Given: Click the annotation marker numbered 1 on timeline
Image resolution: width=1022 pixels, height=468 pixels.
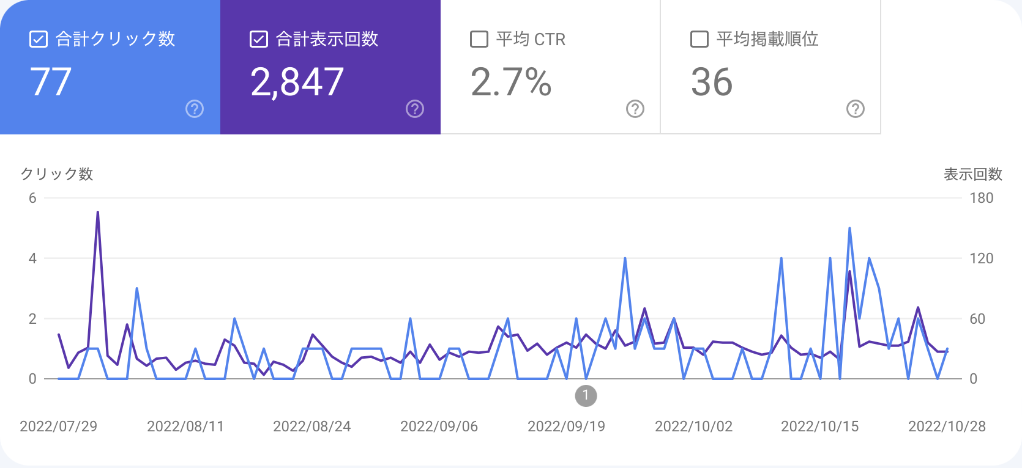Looking at the screenshot, I should (586, 395).
